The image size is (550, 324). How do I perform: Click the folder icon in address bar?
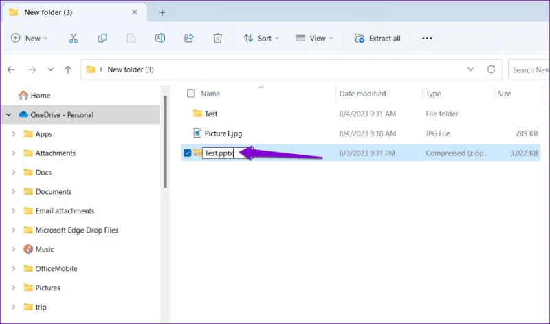(91, 69)
